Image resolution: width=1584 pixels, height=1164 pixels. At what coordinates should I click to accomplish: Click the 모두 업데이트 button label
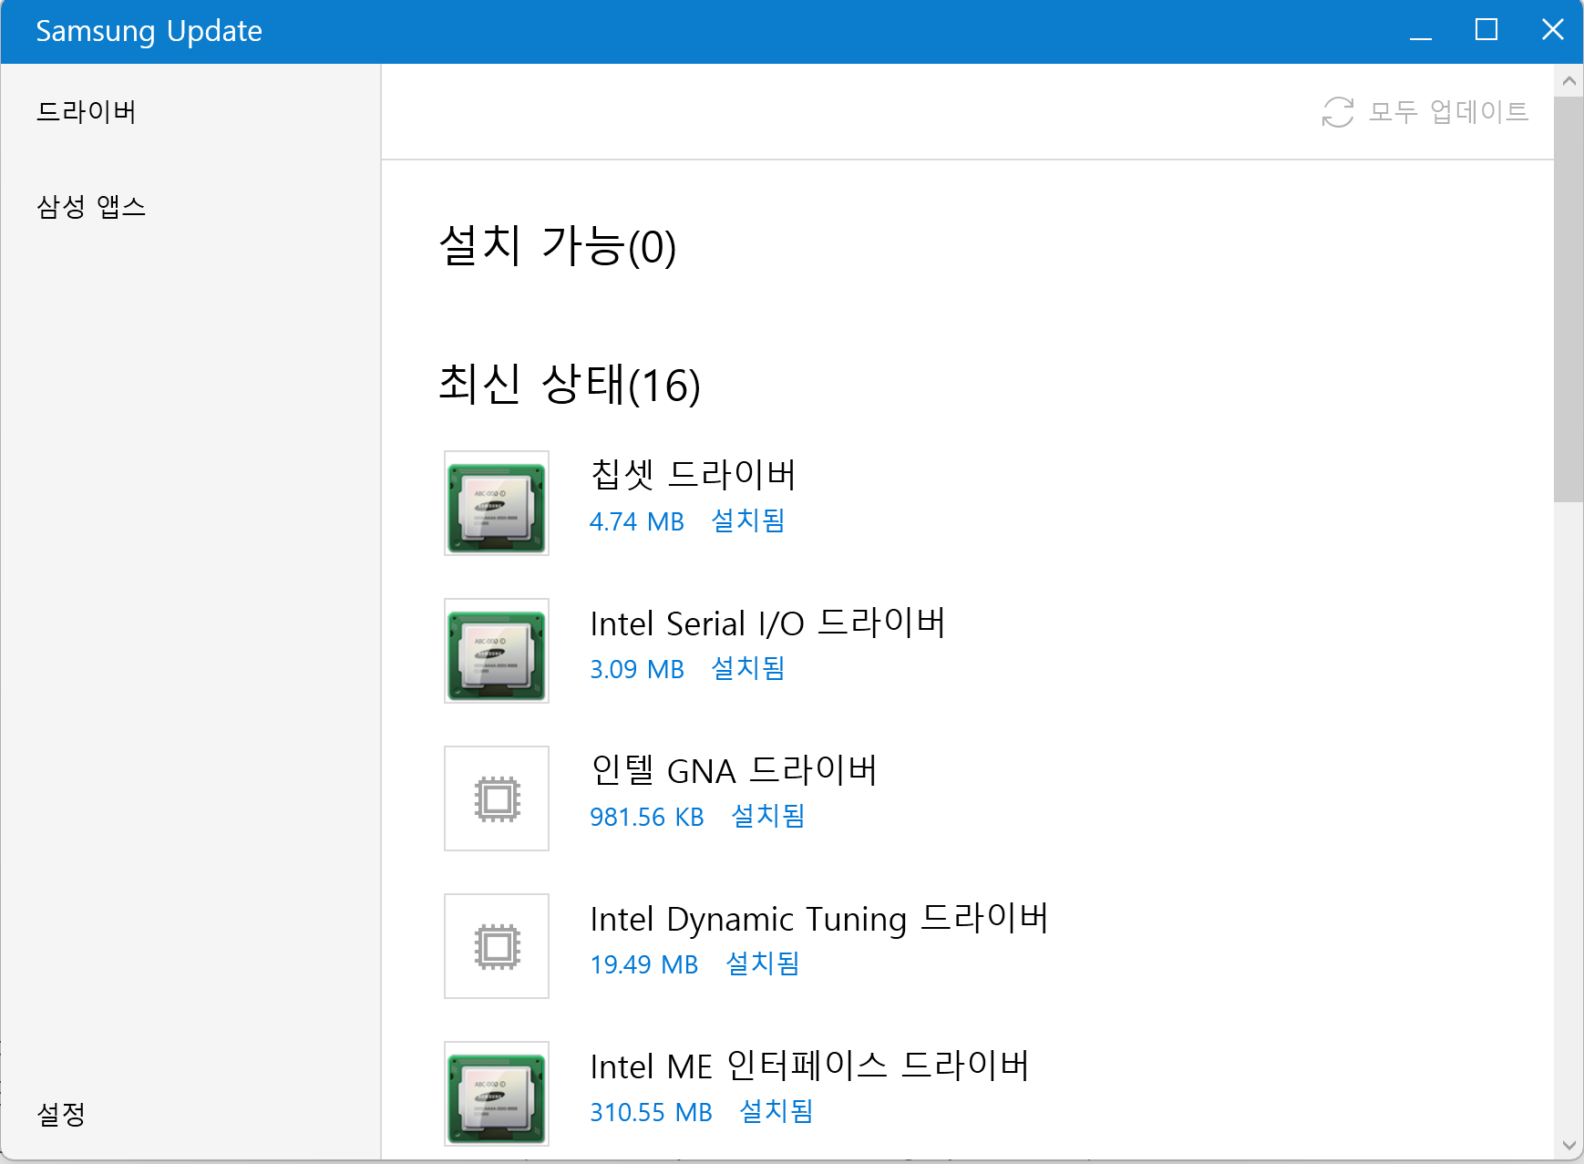(x=1449, y=111)
